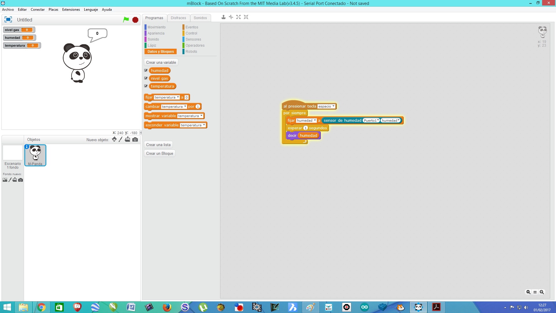
Task: Toggle the nivel gas variable checkbox
Action: pos(146,78)
